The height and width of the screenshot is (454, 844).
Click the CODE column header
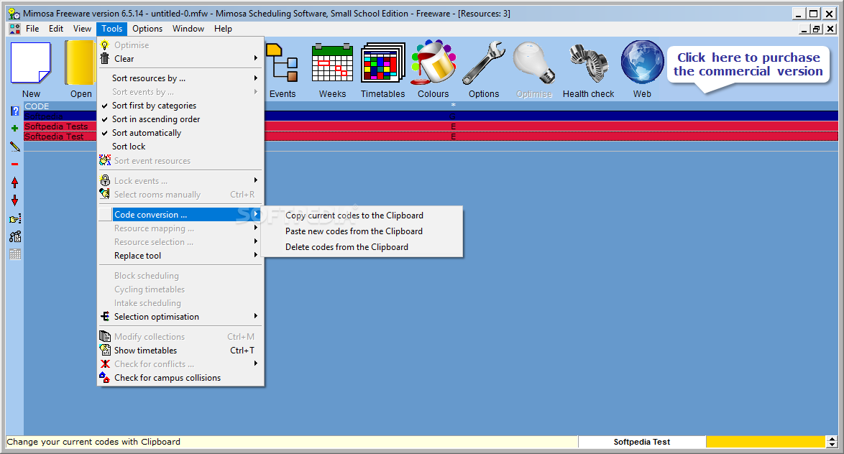[x=37, y=106]
